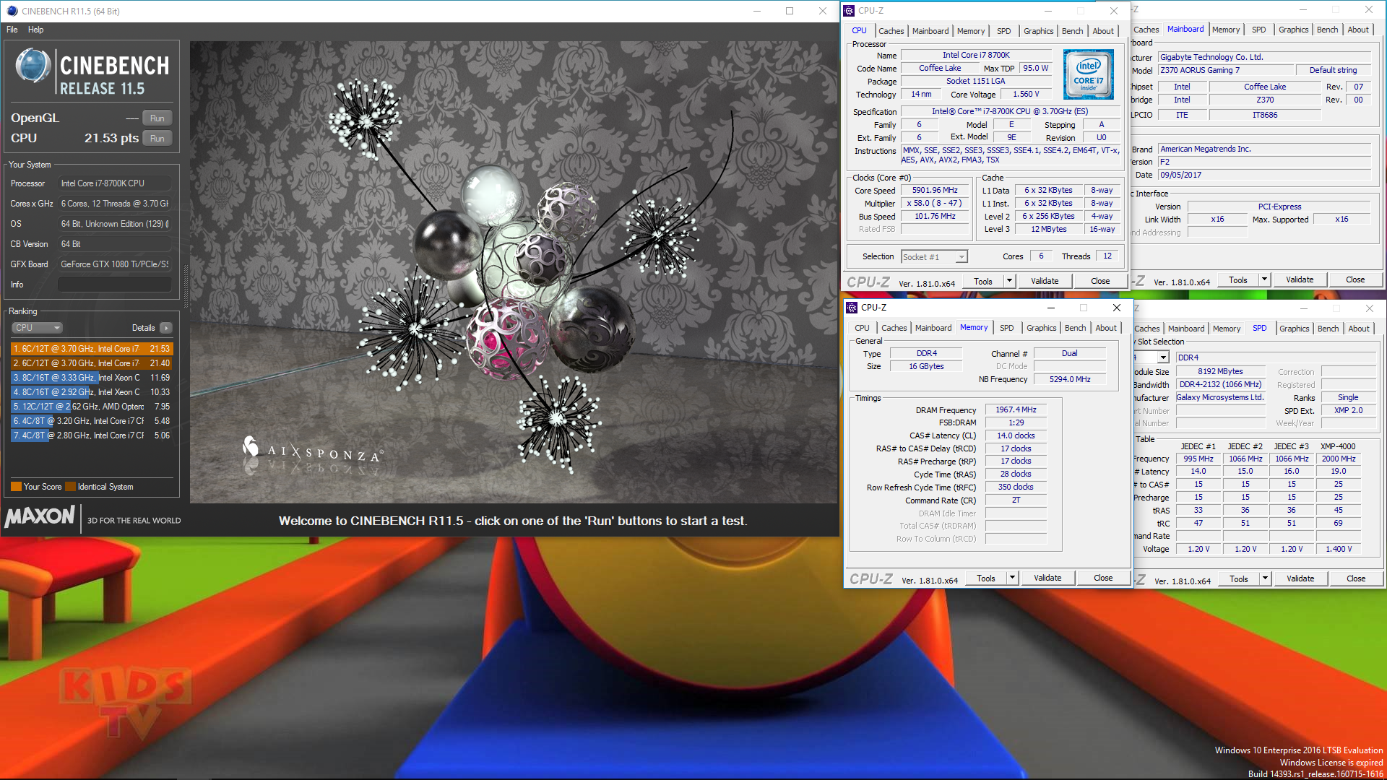The width and height of the screenshot is (1387, 780).
Task: Select ranking row 1 scoring 21.53
Action: (92, 349)
